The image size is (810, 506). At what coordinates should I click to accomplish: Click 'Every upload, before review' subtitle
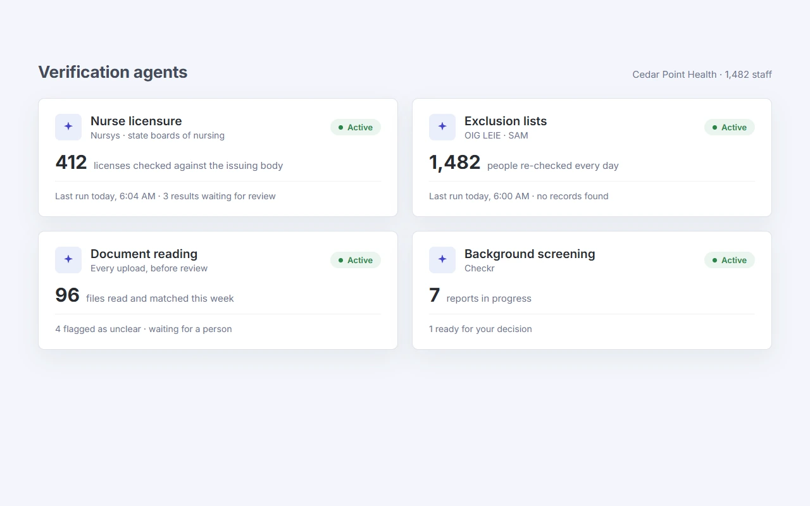149,268
